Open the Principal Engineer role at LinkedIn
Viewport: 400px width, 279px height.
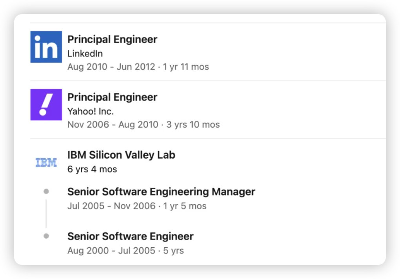point(112,39)
